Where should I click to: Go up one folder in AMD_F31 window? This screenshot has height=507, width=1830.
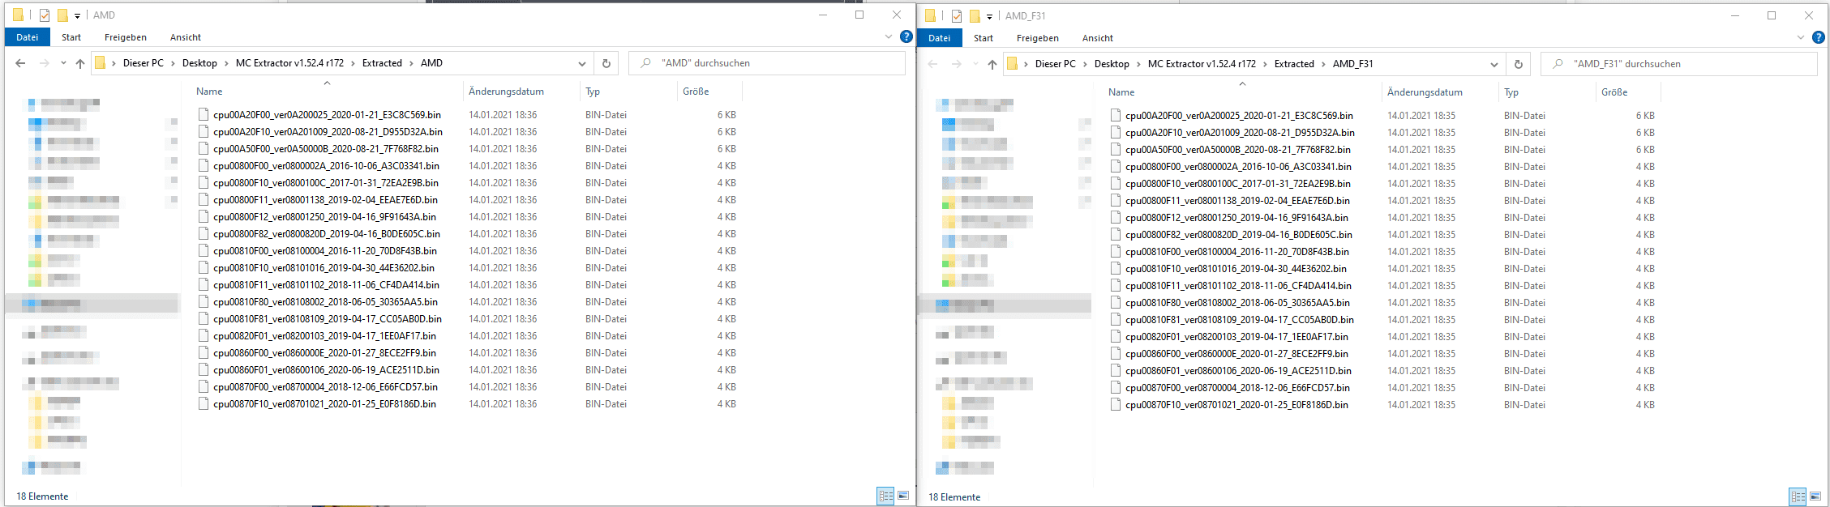point(992,64)
